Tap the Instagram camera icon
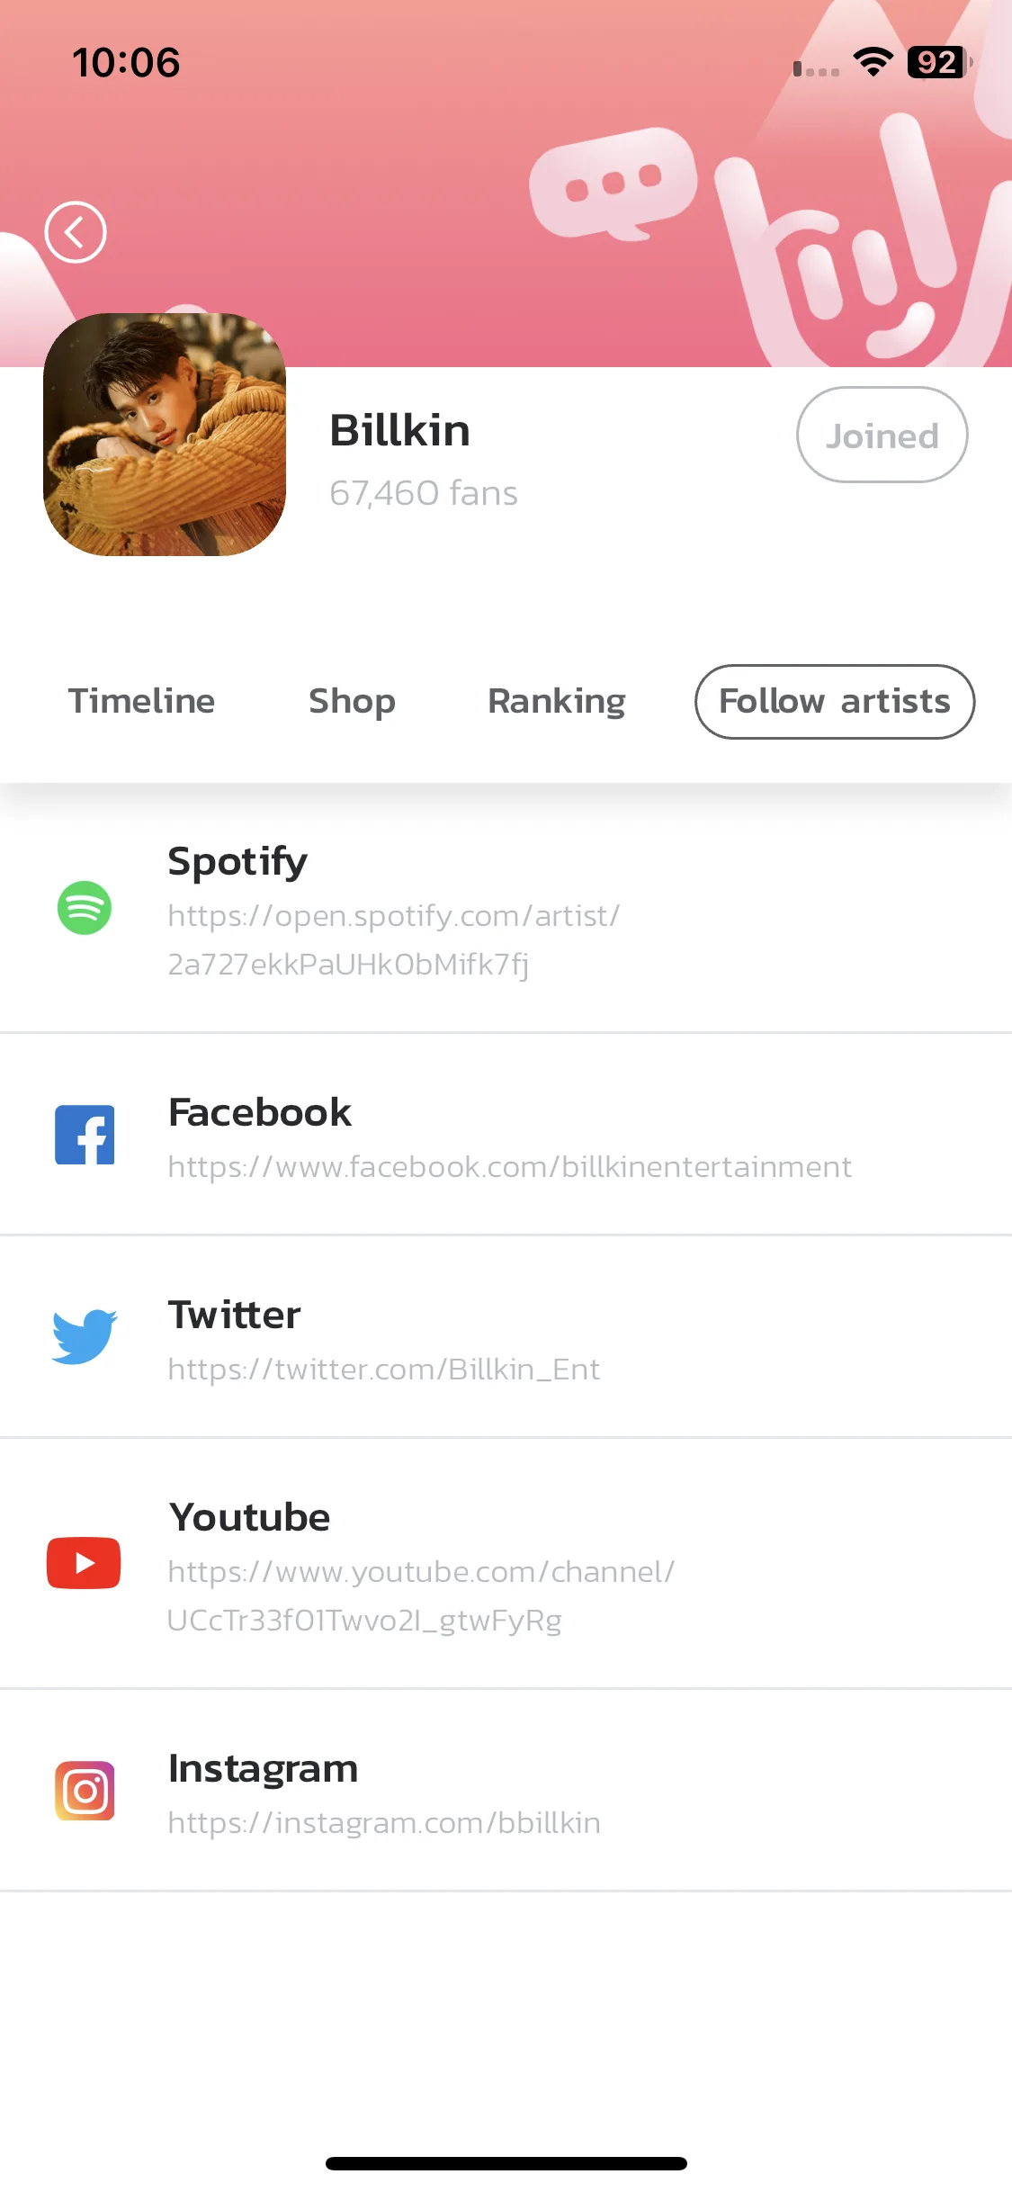Screen dimensions: 1012x2192 [x=85, y=1791]
